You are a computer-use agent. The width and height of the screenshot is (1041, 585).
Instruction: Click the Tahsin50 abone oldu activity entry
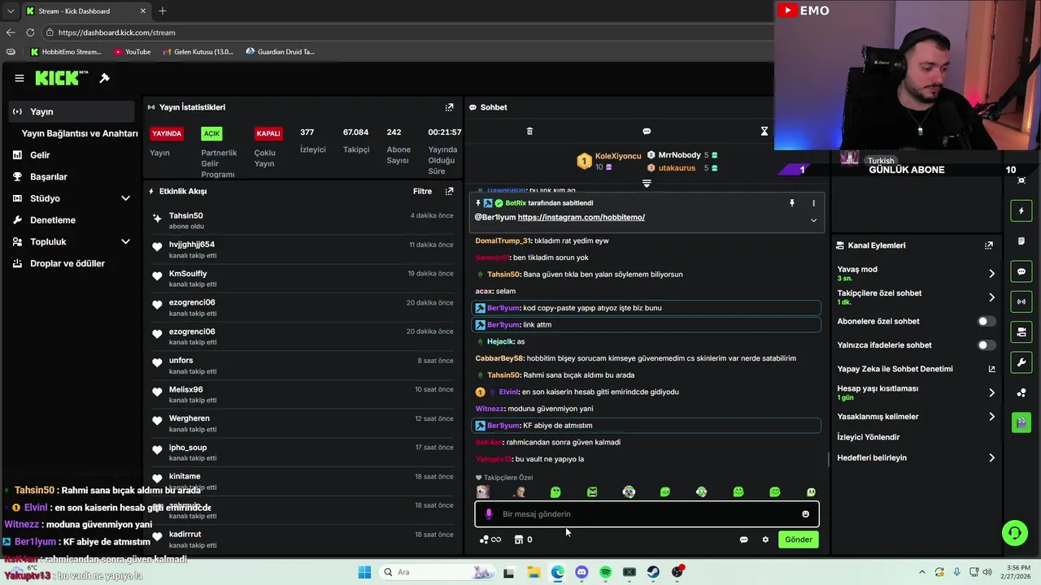(x=302, y=220)
